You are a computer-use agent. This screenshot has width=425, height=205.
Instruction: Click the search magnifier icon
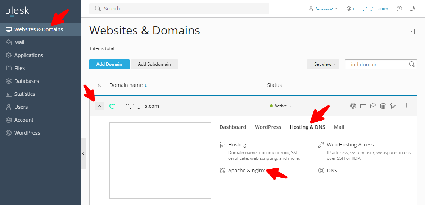[98, 9]
